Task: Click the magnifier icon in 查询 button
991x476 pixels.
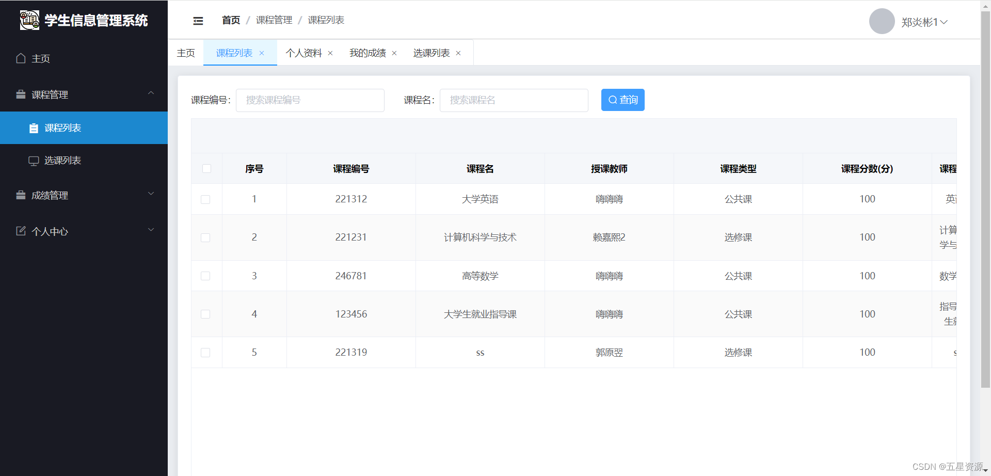Action: point(613,100)
